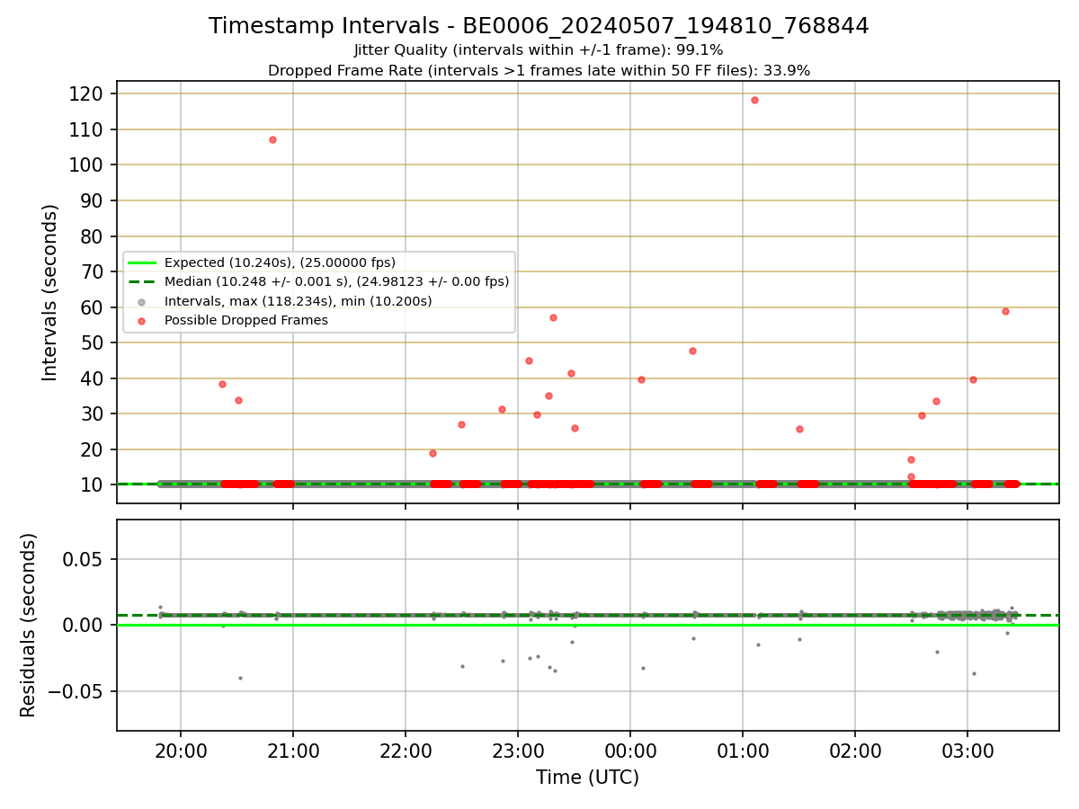The image size is (1079, 809).
Task: Select the "Jitter Quality" 99.1% subtitle line
Action: click(x=539, y=50)
